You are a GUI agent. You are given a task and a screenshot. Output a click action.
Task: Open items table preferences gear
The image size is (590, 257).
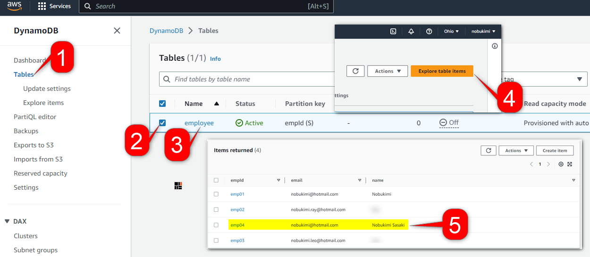tap(561, 164)
